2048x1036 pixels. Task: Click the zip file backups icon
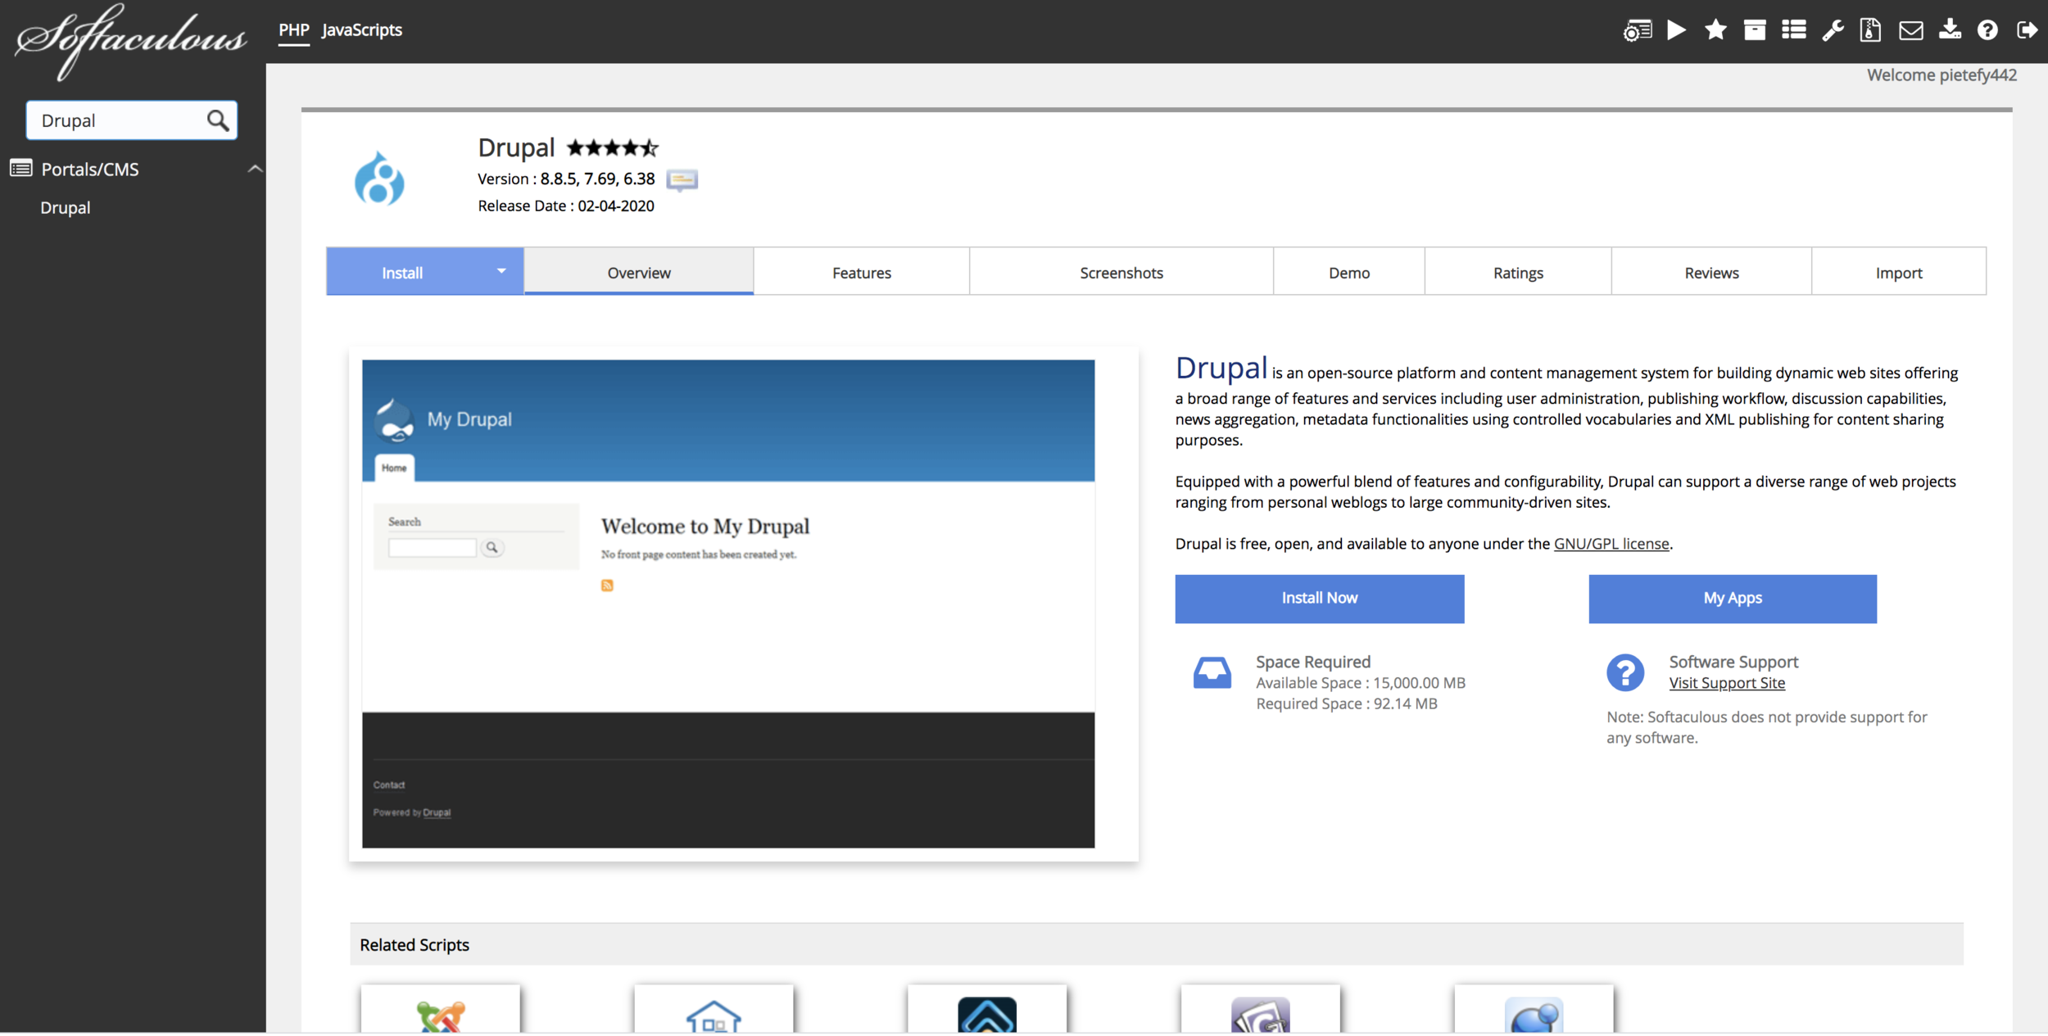pos(1870,31)
